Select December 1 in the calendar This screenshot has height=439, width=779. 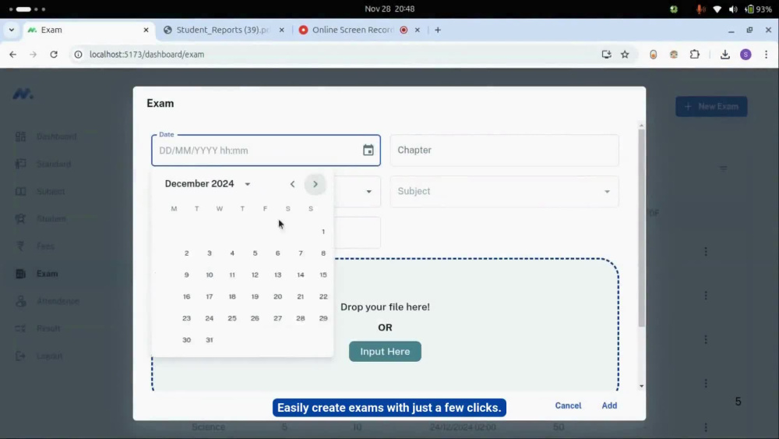pos(323,232)
